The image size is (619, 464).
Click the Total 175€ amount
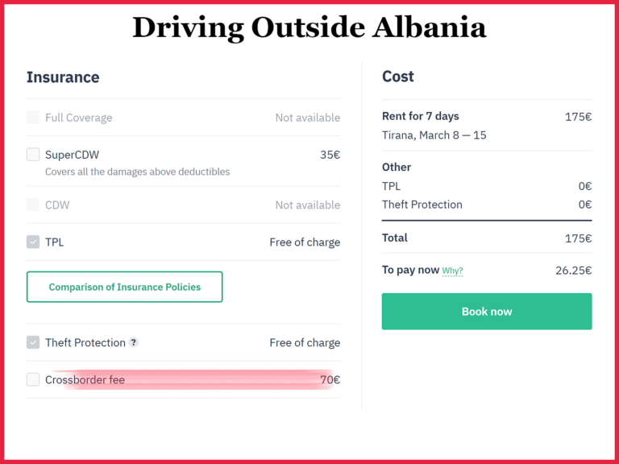[579, 238]
